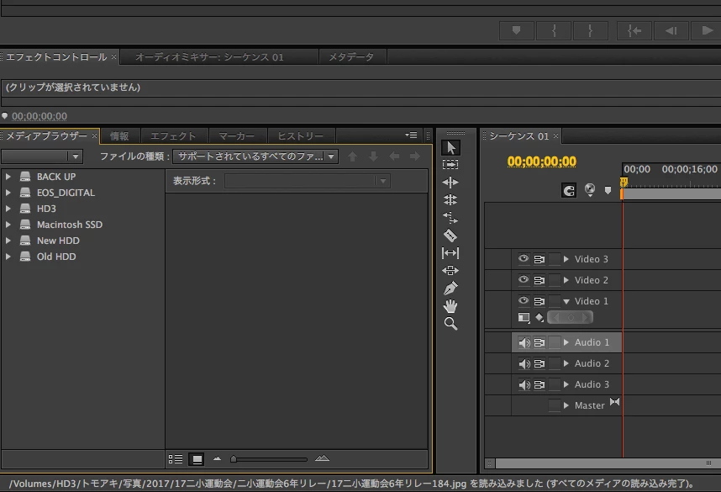This screenshot has width=721, height=492.
Task: Open the メタデータ tab
Action: coord(351,57)
